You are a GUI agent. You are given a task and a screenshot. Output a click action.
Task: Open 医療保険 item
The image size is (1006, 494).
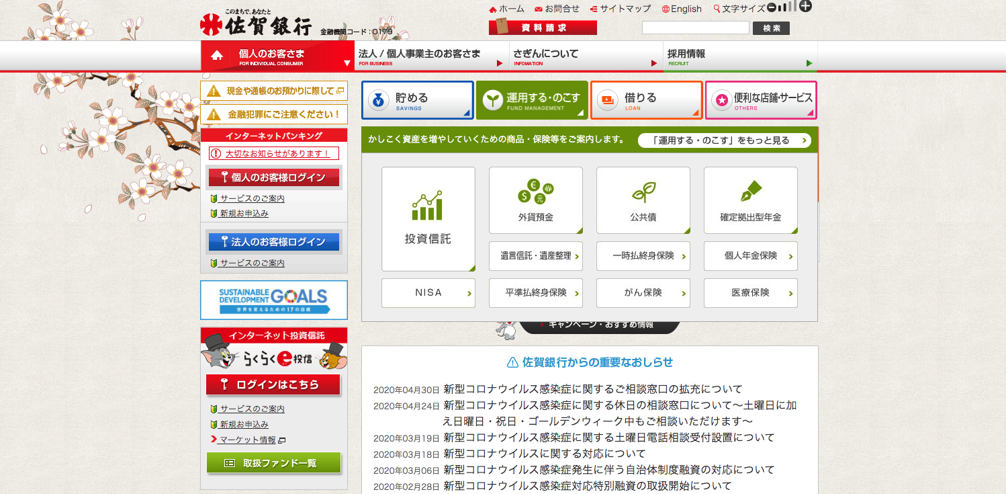[x=751, y=293]
